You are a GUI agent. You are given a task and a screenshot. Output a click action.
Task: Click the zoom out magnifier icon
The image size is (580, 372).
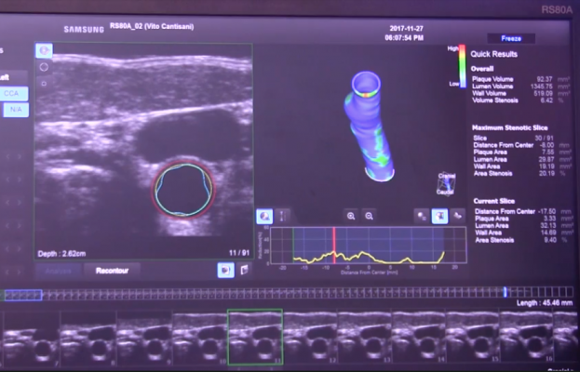370,216
